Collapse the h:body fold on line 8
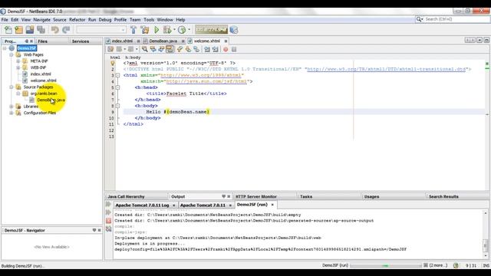491x276 pixels. [x=118, y=106]
